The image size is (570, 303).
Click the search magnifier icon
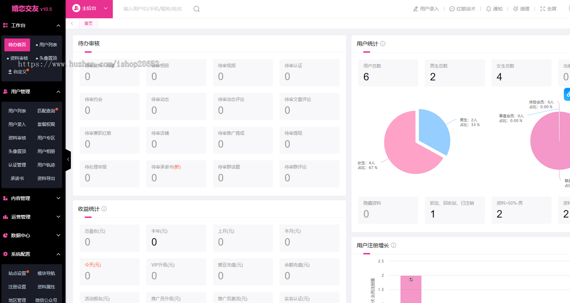coord(197,9)
